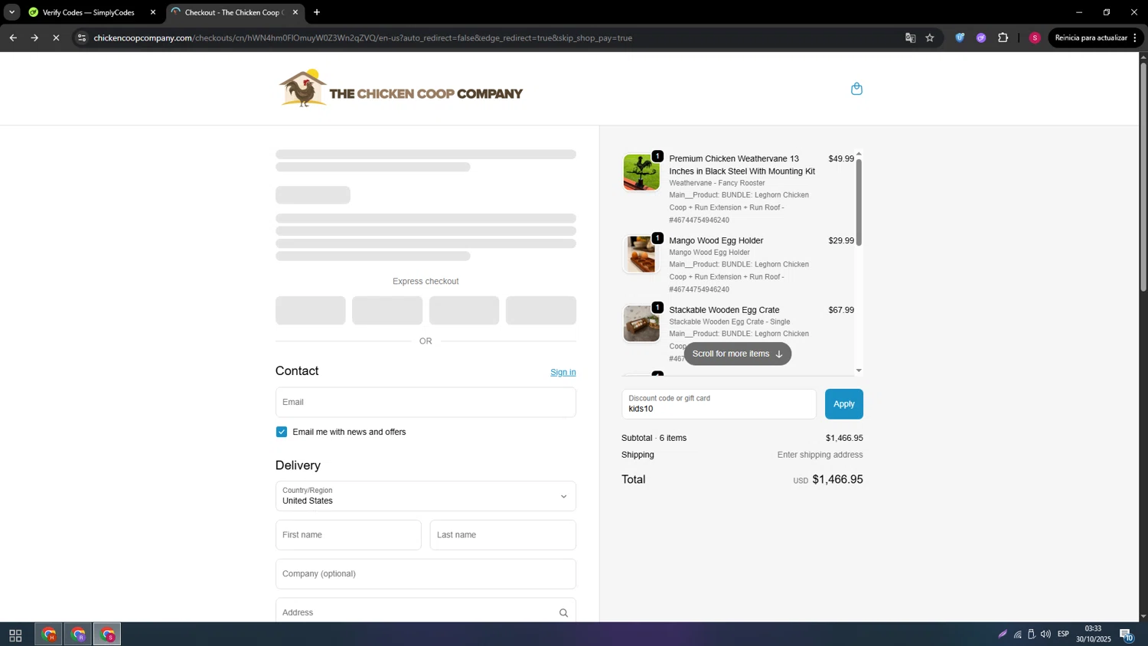The image size is (1148, 646).
Task: Switch to the Checkout Chicken Coop tab
Action: (x=234, y=12)
